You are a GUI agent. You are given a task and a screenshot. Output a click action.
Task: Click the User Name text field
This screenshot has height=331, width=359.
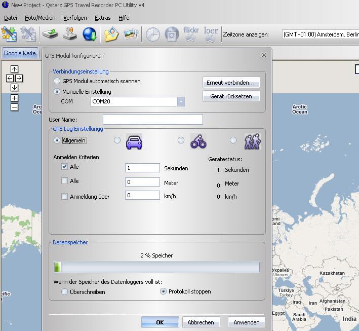click(x=152, y=120)
